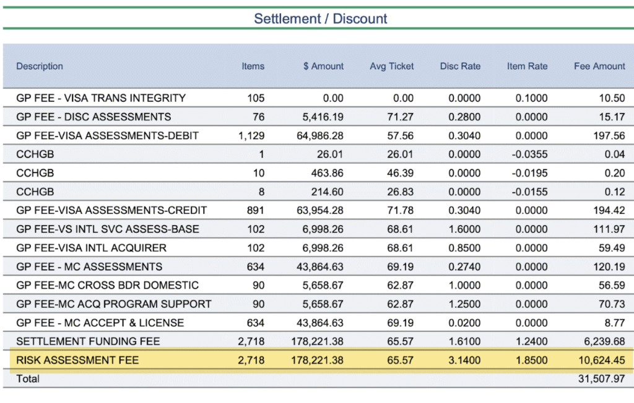Viewport: 634px width, 403px height.
Task: Click GP FEE - VISA TRANS INTEGRITY row label
Action: point(101,98)
